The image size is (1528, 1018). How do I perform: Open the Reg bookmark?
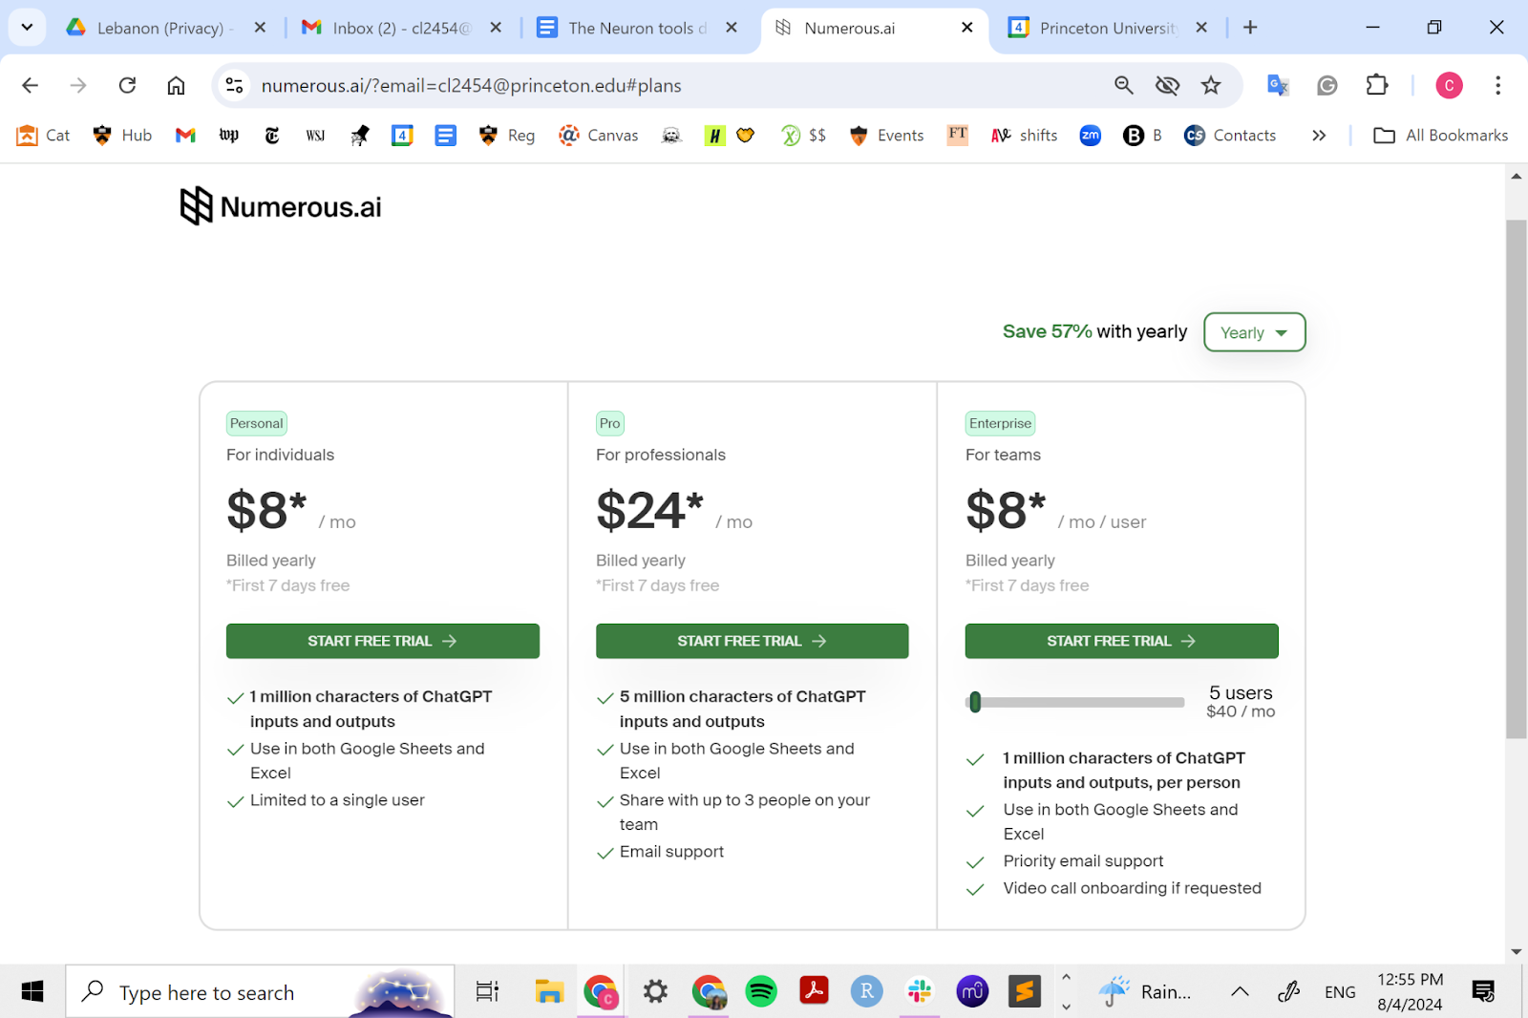tap(507, 136)
